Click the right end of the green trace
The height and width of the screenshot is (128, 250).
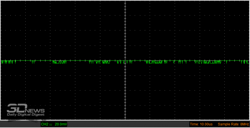pos(248,61)
